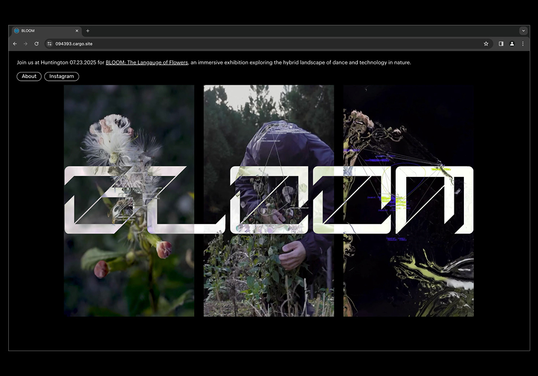Viewport: 538px width, 376px height.
Task: Click the About button
Action: 29,76
